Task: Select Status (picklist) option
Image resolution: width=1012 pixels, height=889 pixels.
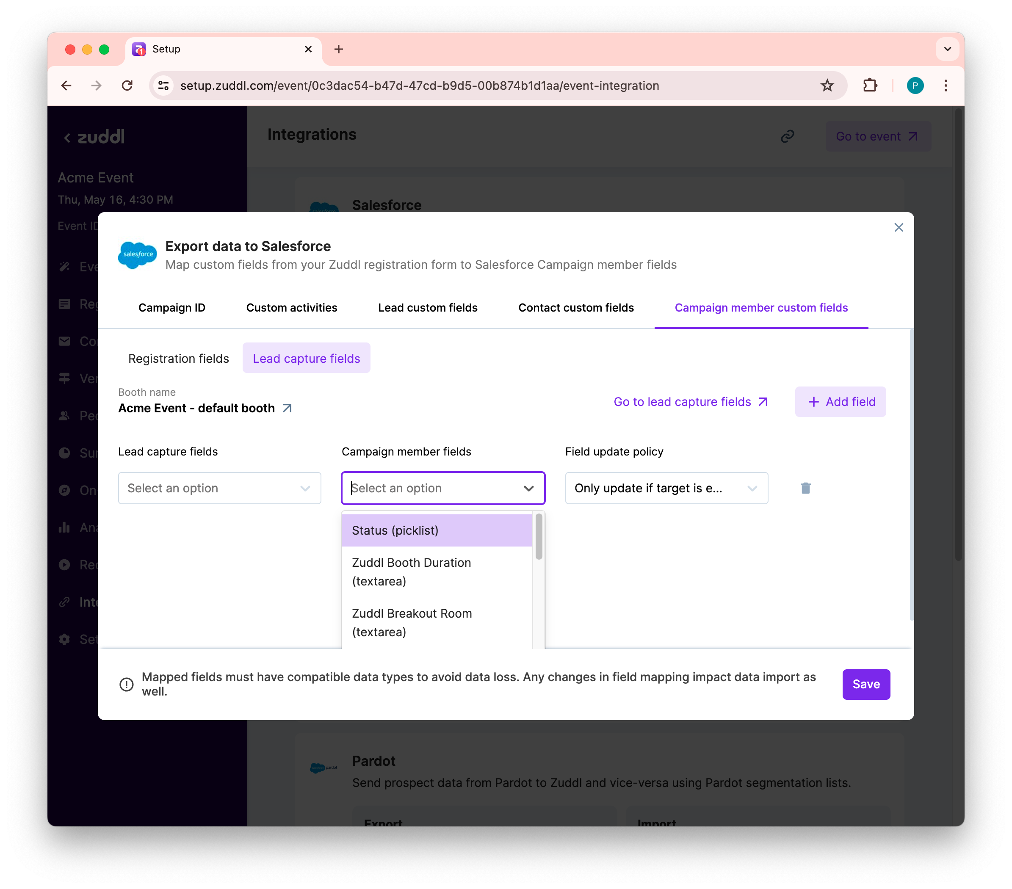Action: pos(436,530)
